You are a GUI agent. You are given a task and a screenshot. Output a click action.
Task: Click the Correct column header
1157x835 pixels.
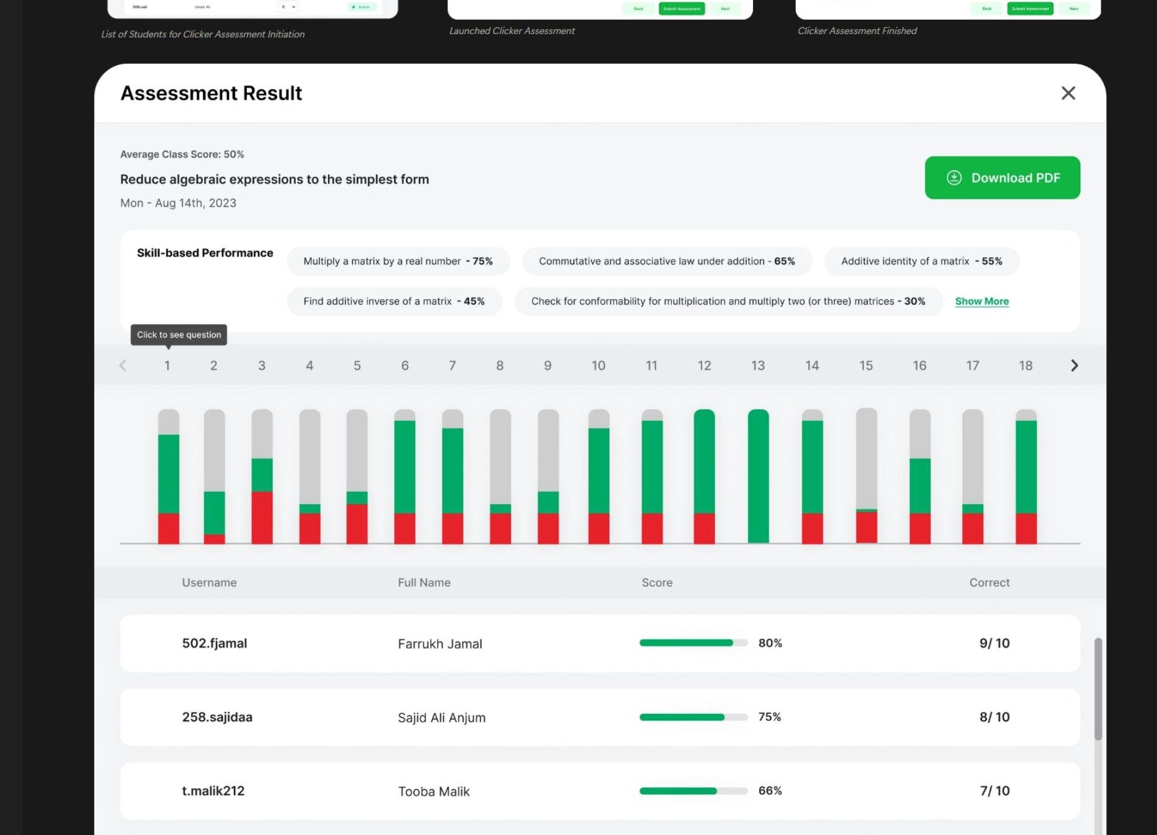pos(989,583)
